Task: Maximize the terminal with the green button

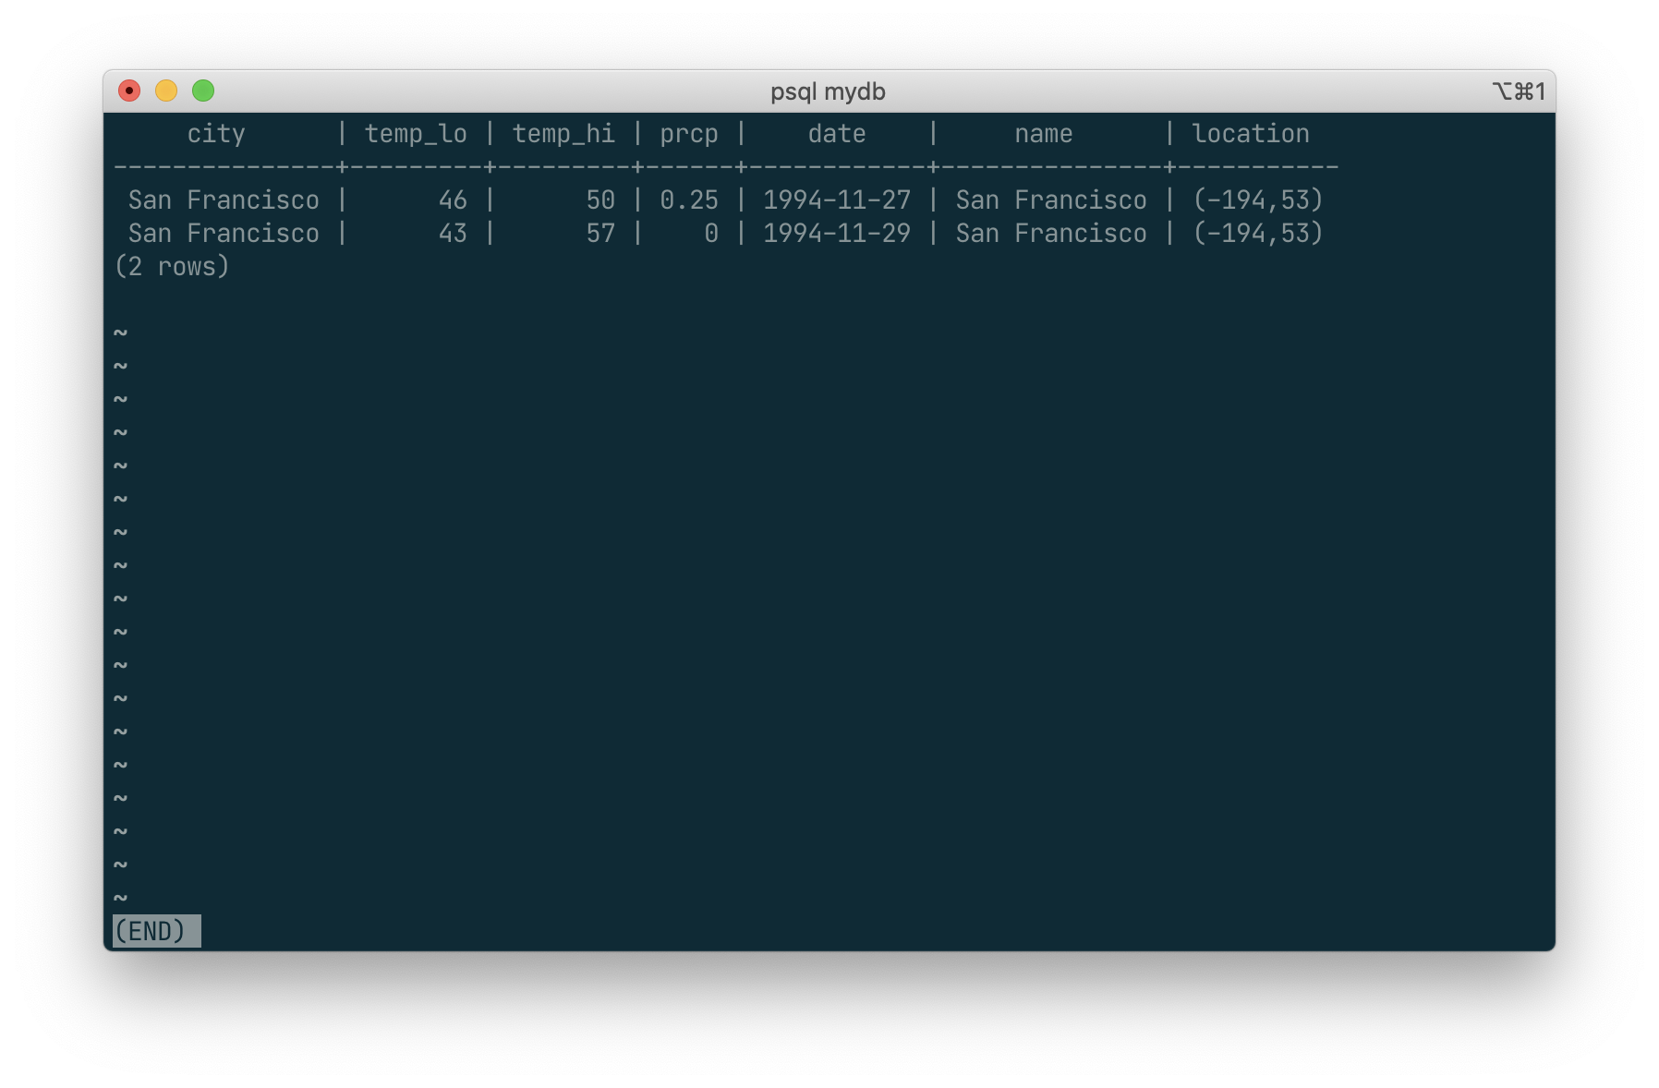Action: [x=203, y=91]
